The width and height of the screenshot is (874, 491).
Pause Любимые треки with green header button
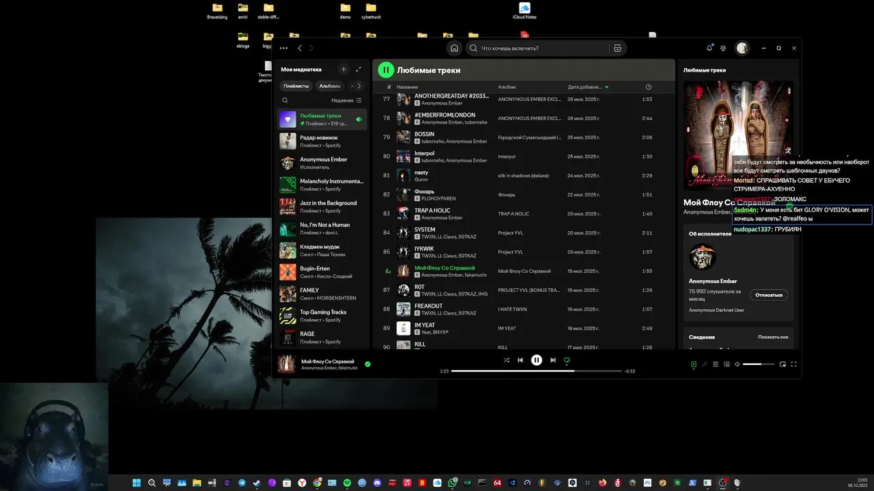(x=386, y=70)
